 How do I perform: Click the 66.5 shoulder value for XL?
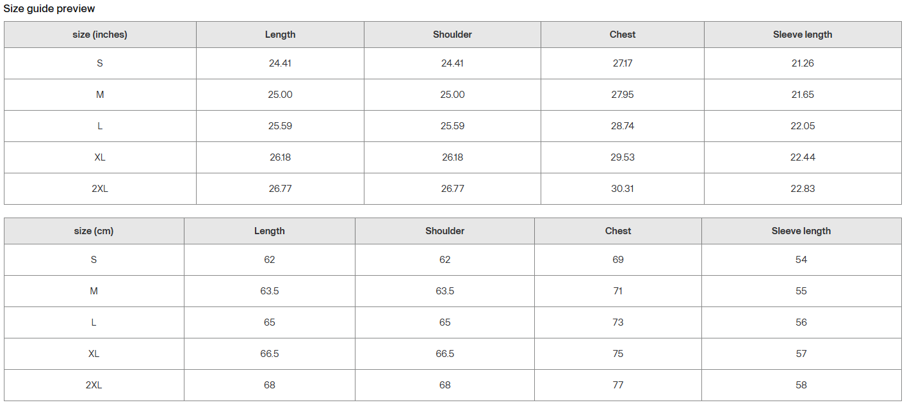(445, 354)
